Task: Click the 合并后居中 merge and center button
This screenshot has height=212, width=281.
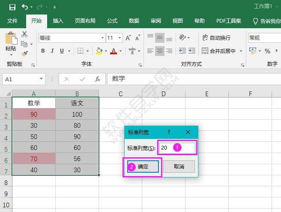Action: click(x=218, y=51)
